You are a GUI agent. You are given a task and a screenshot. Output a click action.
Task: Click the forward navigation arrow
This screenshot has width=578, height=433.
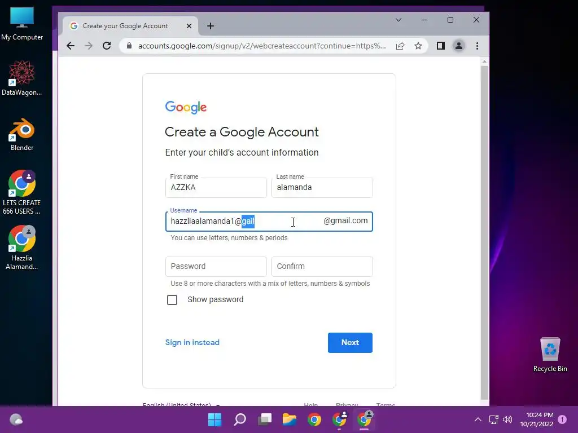[x=89, y=46]
